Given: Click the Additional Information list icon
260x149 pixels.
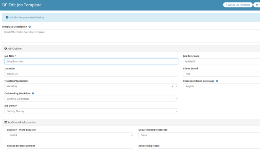Looking at the screenshot, I should pos(6,122).
